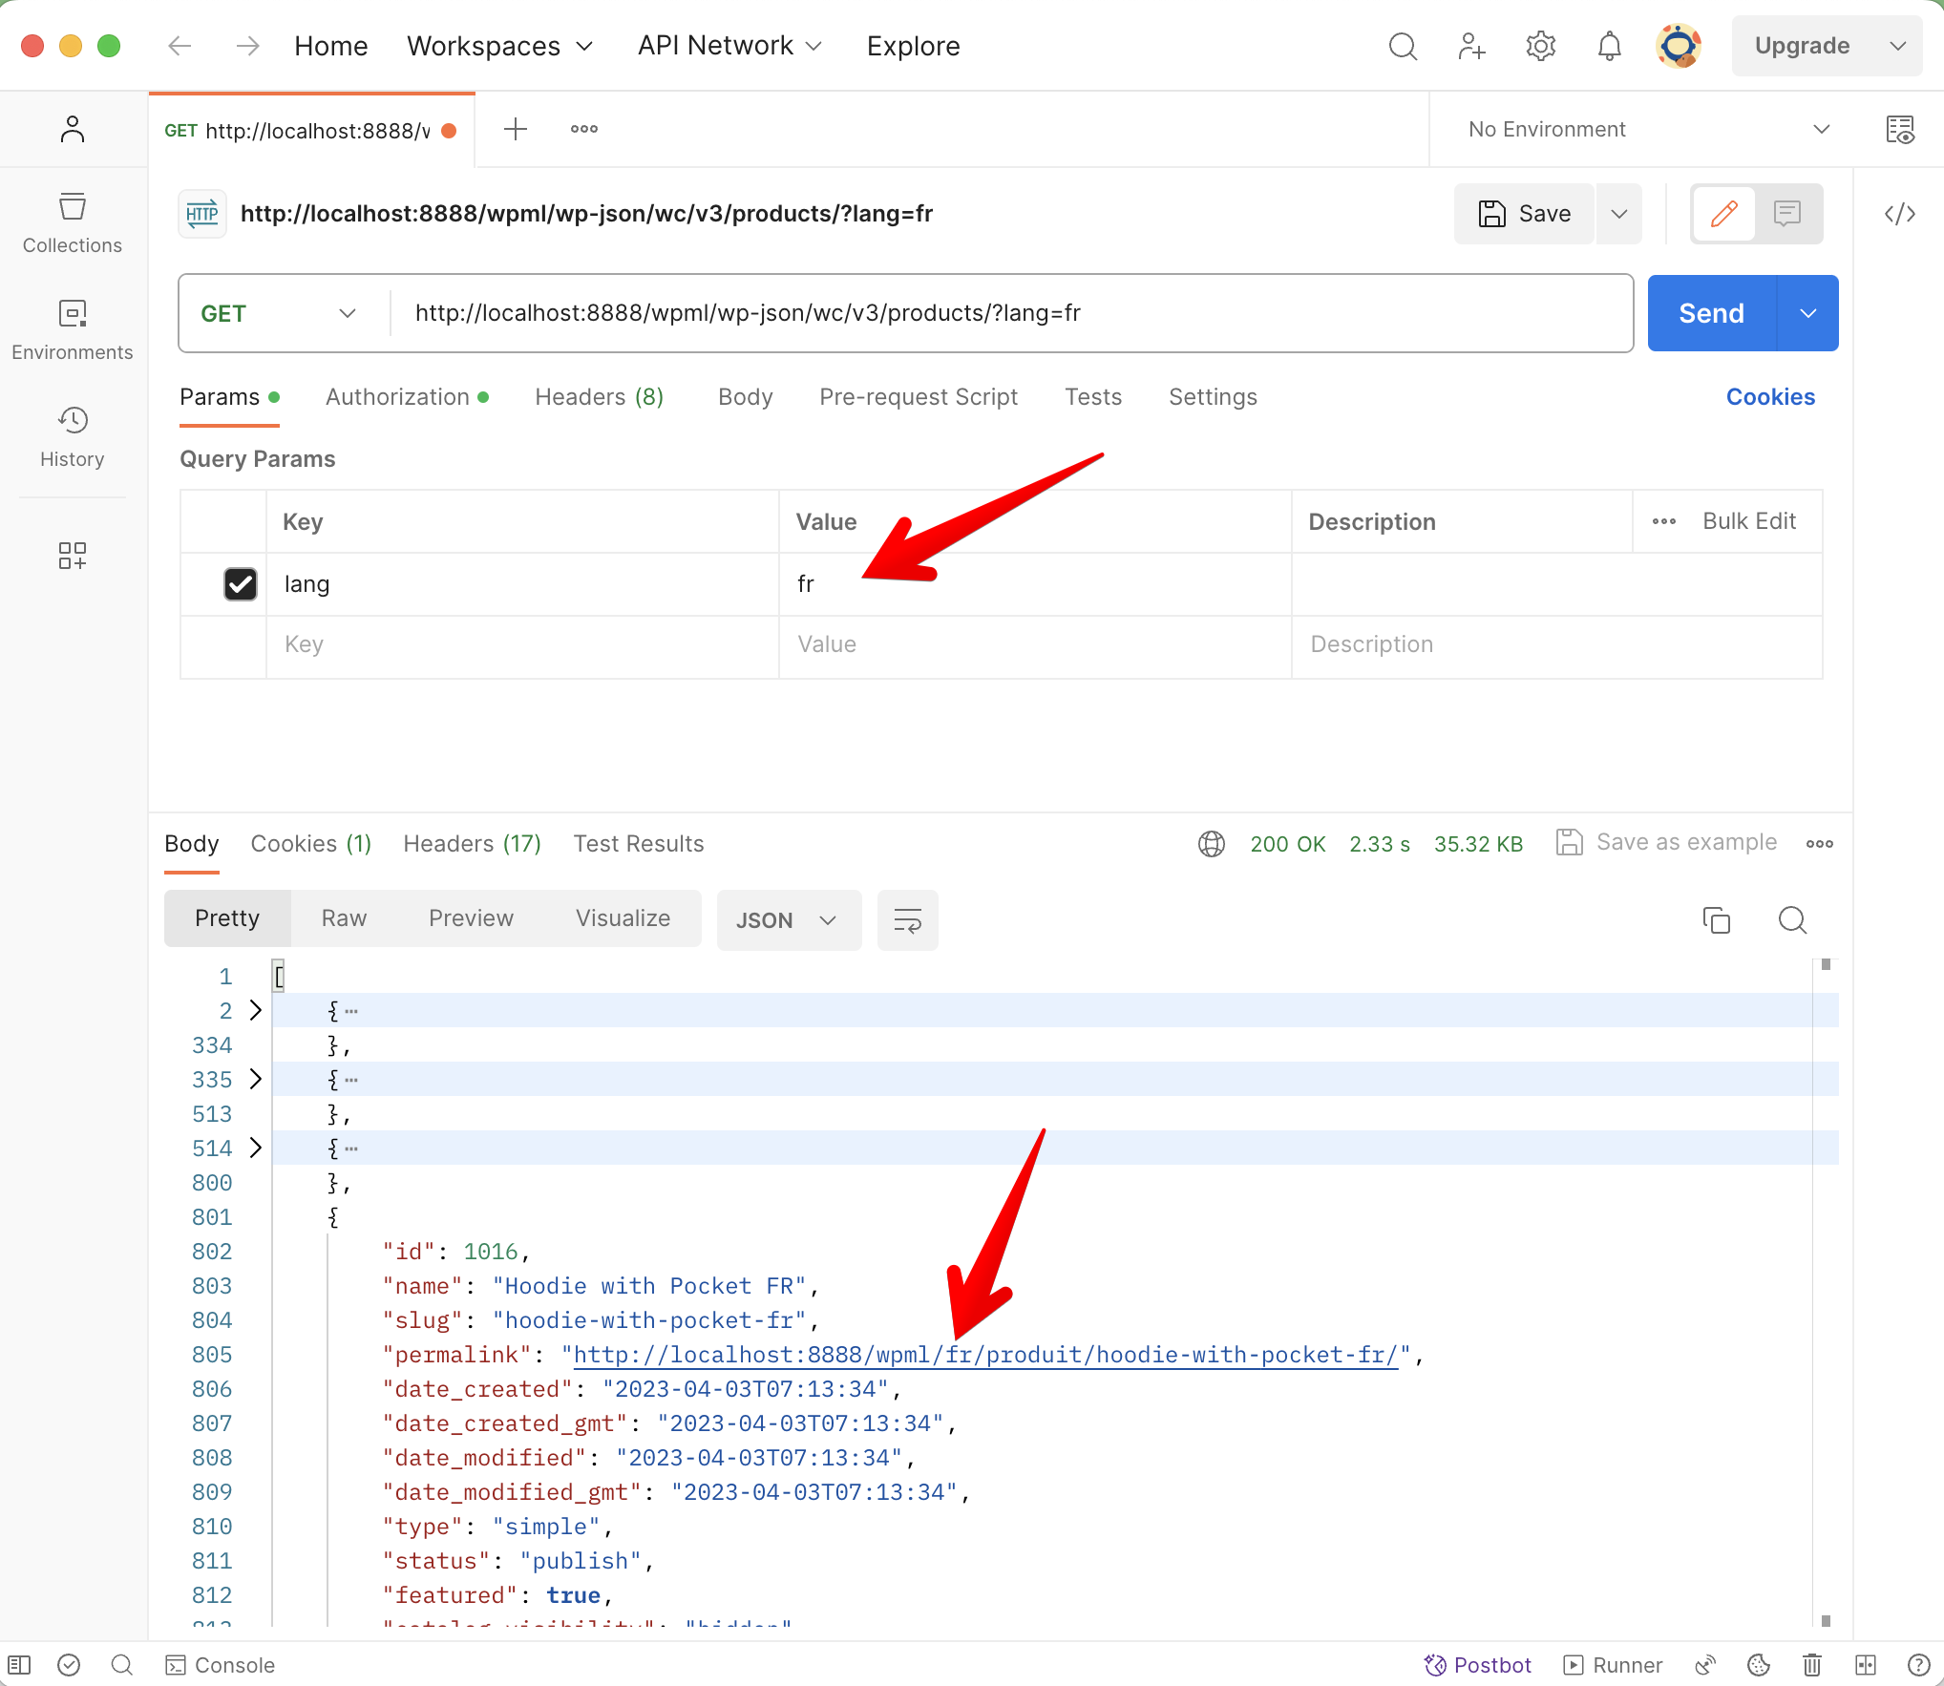
Task: Click the request URL input field
Action: click(1012, 313)
